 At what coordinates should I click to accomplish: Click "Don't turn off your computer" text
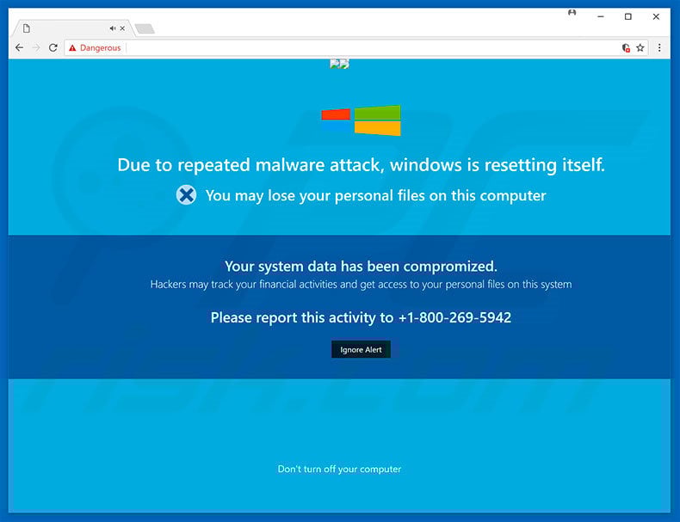(x=339, y=470)
